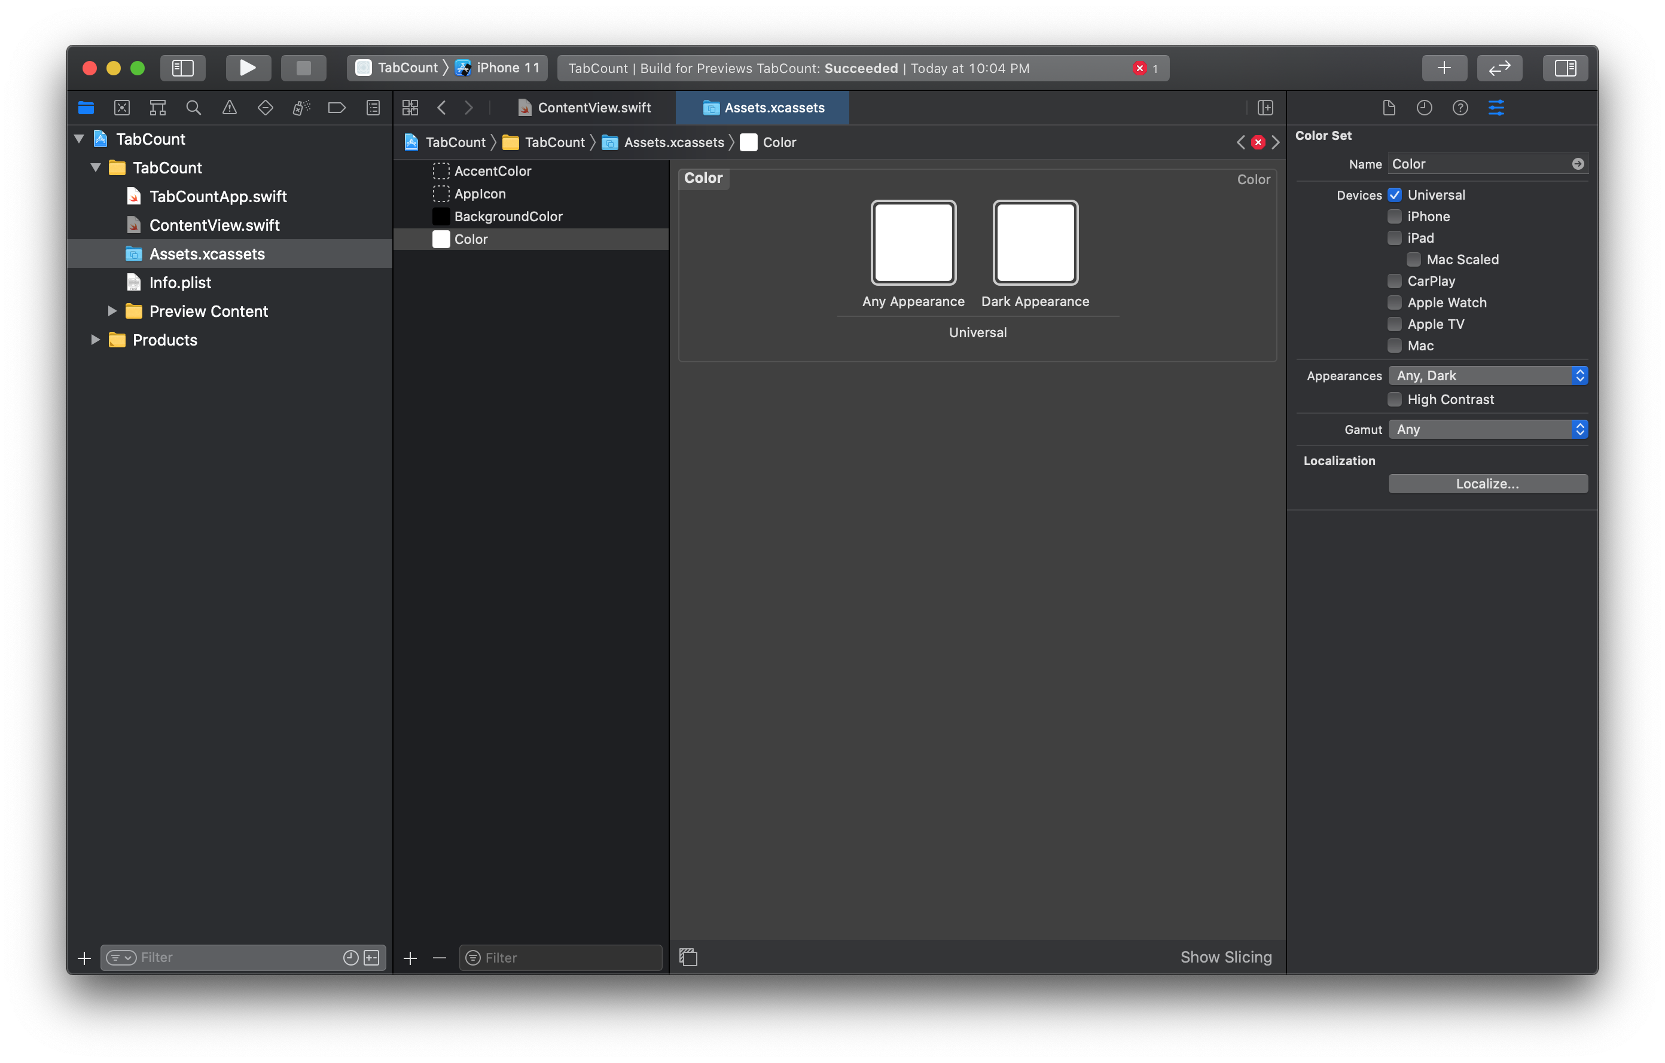Enable the iPhone device checkbox

1394,216
